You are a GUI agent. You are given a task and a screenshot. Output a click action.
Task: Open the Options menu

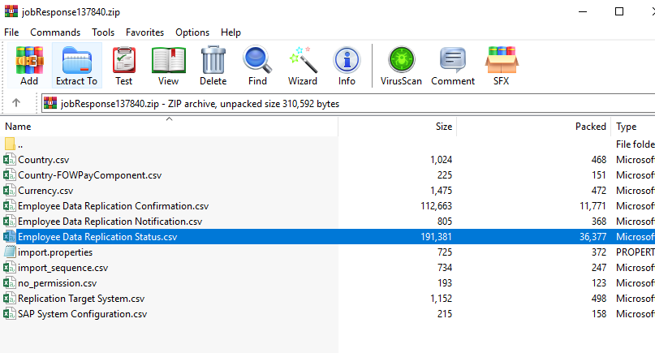point(192,32)
